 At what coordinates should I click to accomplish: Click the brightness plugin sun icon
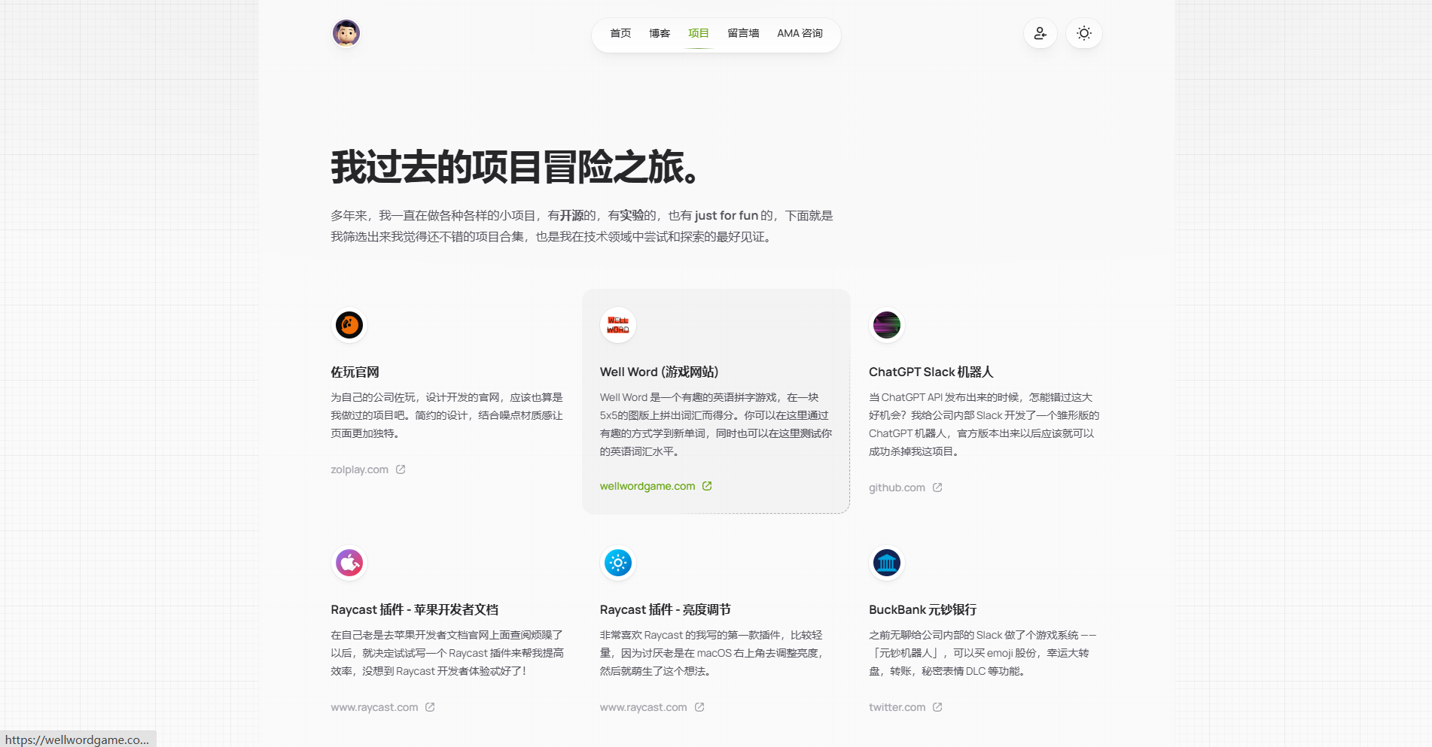(618, 563)
